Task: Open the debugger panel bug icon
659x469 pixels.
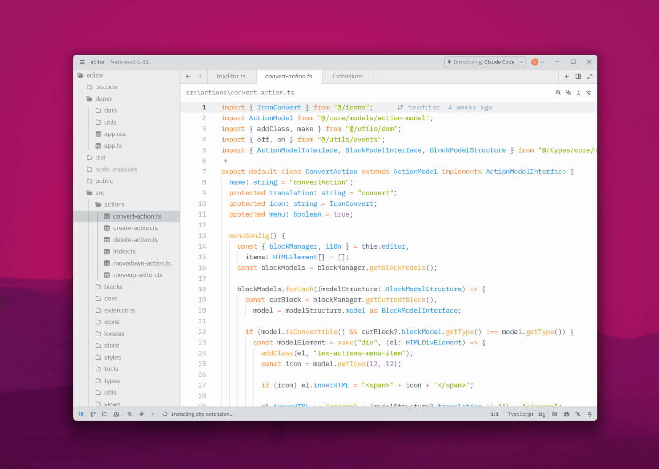Action: (566, 414)
